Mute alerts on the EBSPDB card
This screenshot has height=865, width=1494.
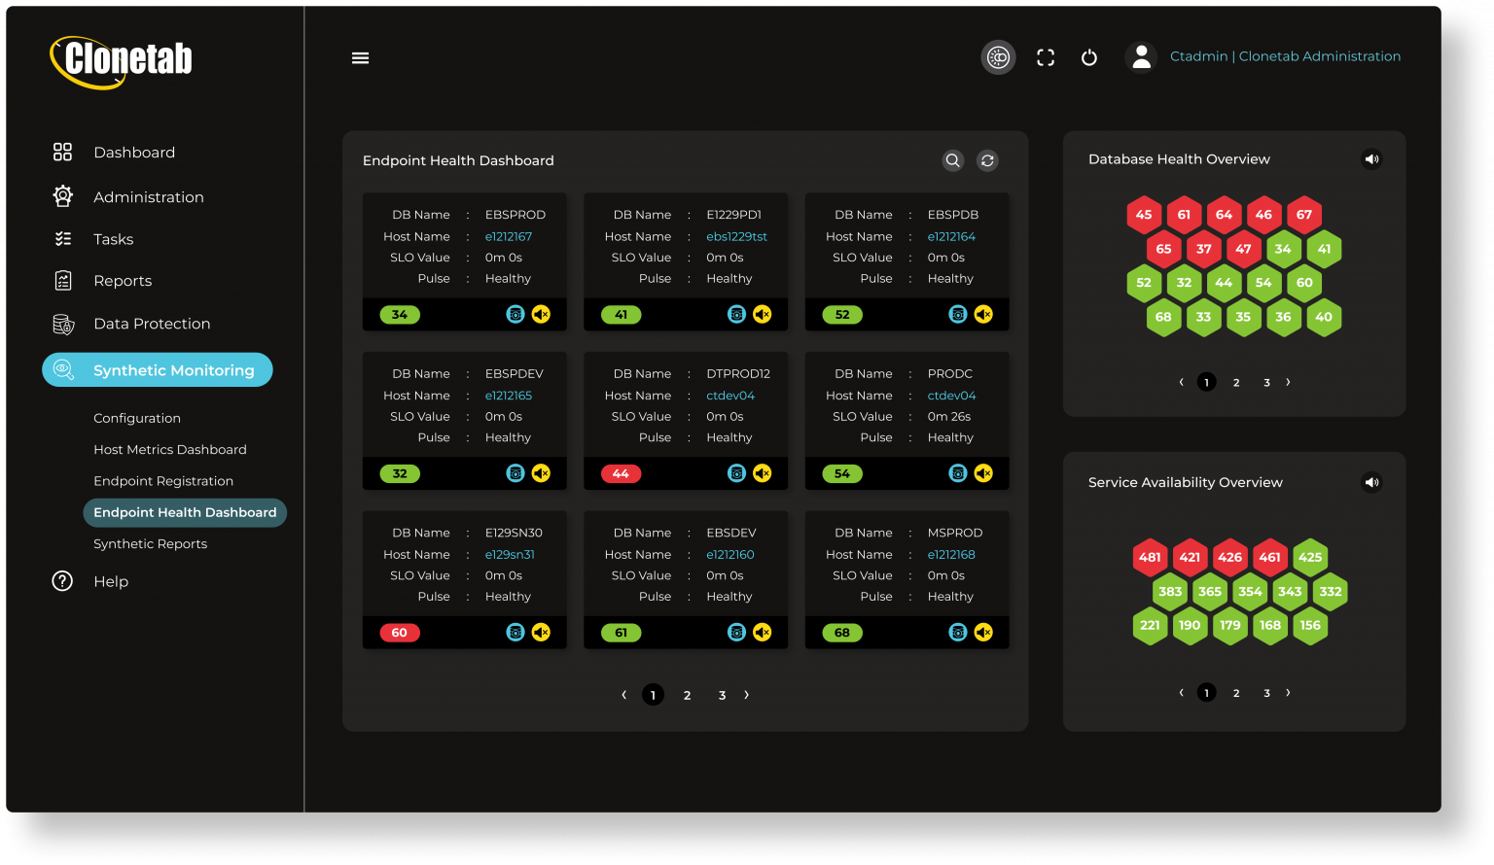click(x=983, y=314)
